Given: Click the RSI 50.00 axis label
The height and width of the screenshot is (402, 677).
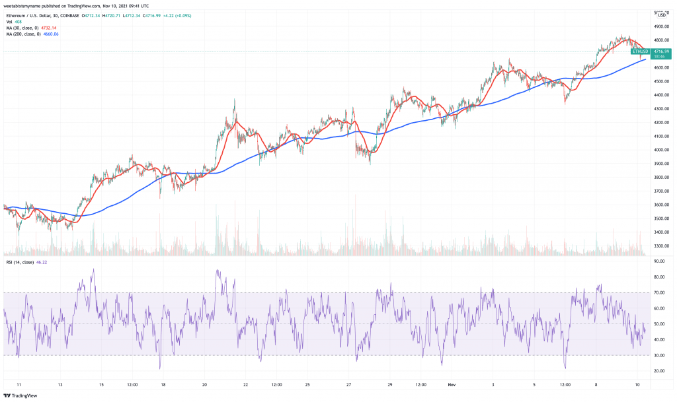Looking at the screenshot, I should click(x=659, y=324).
